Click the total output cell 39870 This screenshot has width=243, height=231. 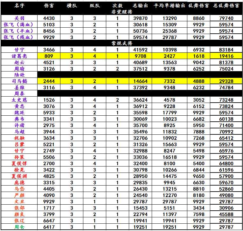[140, 18]
